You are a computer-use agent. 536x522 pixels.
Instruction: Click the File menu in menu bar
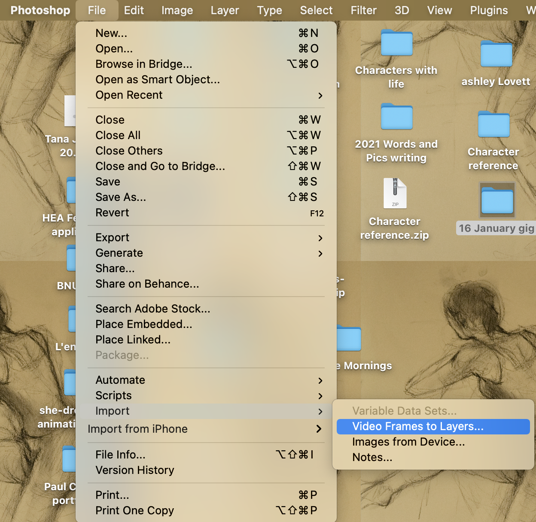97,10
